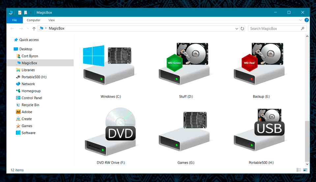This screenshot has width=316, height=182.
Task: Minimize the MagicBox window
Action: click(x=275, y=12)
